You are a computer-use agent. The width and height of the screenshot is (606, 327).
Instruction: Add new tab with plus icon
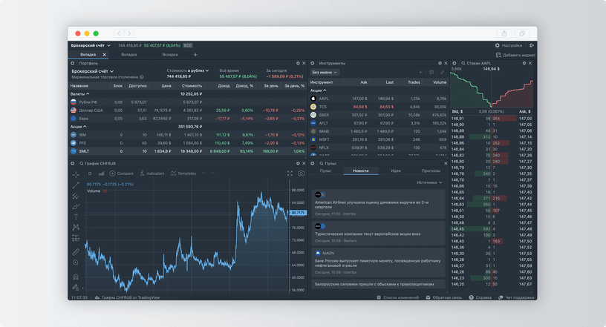click(x=195, y=54)
